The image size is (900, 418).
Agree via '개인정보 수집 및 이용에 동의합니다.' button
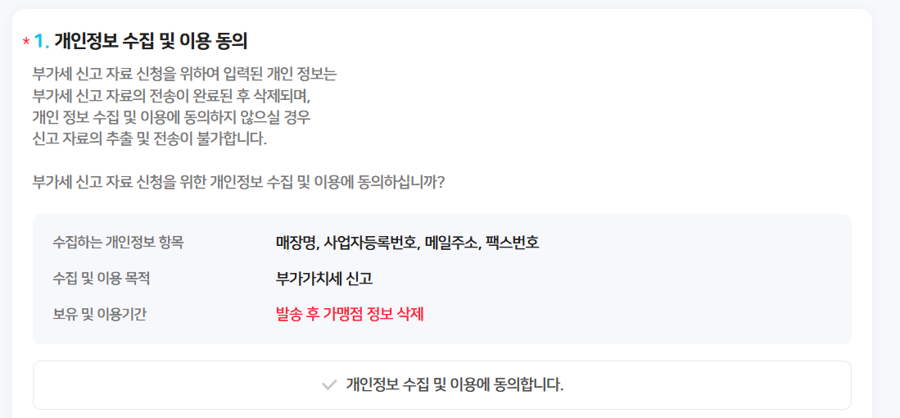click(442, 384)
